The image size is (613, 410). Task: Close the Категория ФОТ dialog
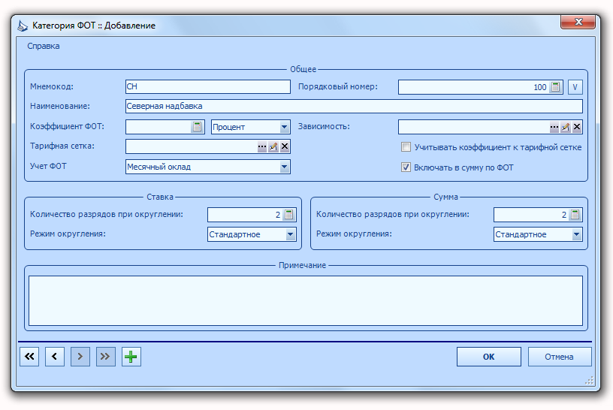tap(578, 22)
